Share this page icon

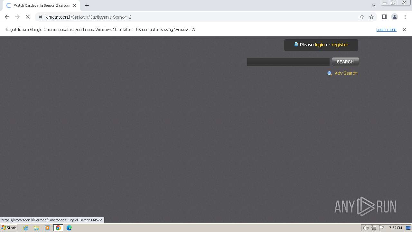(361, 17)
